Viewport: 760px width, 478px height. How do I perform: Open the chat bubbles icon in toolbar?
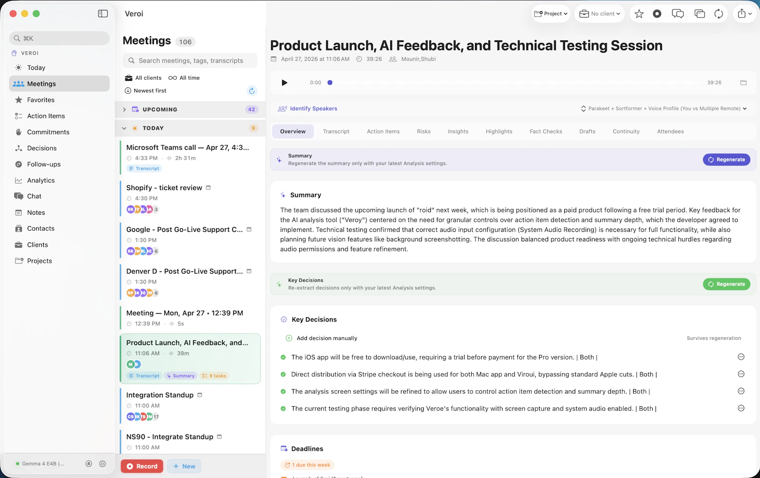click(678, 14)
